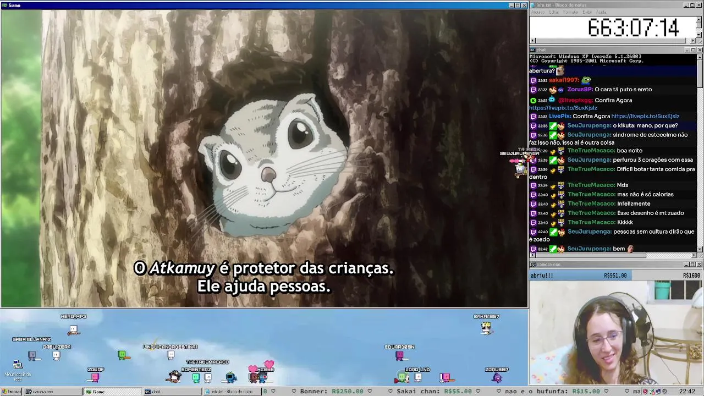Click the Game window title bar icon
704x396 pixels.
point(4,5)
